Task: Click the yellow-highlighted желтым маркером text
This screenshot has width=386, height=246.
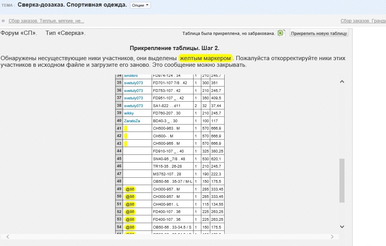Action: pyautogui.click(x=205, y=58)
